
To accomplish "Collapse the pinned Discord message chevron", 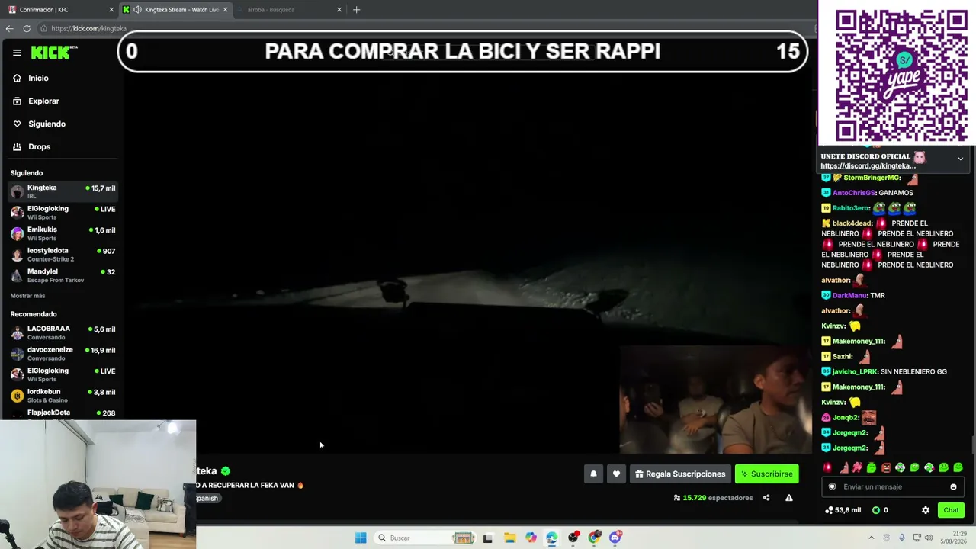I will click(x=960, y=159).
